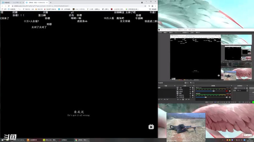The width and height of the screenshot is (254, 142).
Task: Remove the selected OBS source with minus
Action: click(x=180, y=99)
